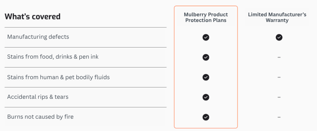Click warranty dash for food, drinks & pen ink
317x131 pixels.
pos(279,57)
